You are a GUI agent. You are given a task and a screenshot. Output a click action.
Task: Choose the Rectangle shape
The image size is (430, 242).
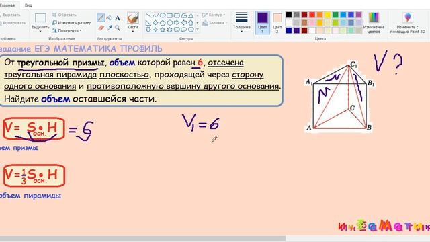[x=170, y=15]
